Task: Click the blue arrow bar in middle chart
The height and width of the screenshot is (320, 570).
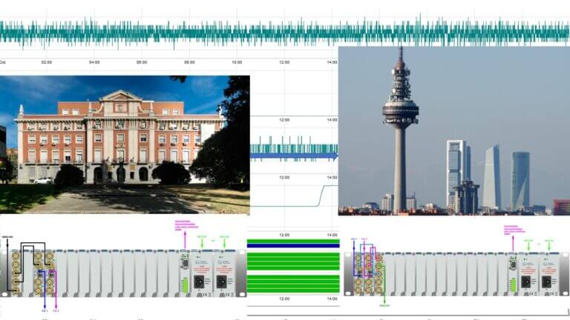Action: tap(293, 157)
